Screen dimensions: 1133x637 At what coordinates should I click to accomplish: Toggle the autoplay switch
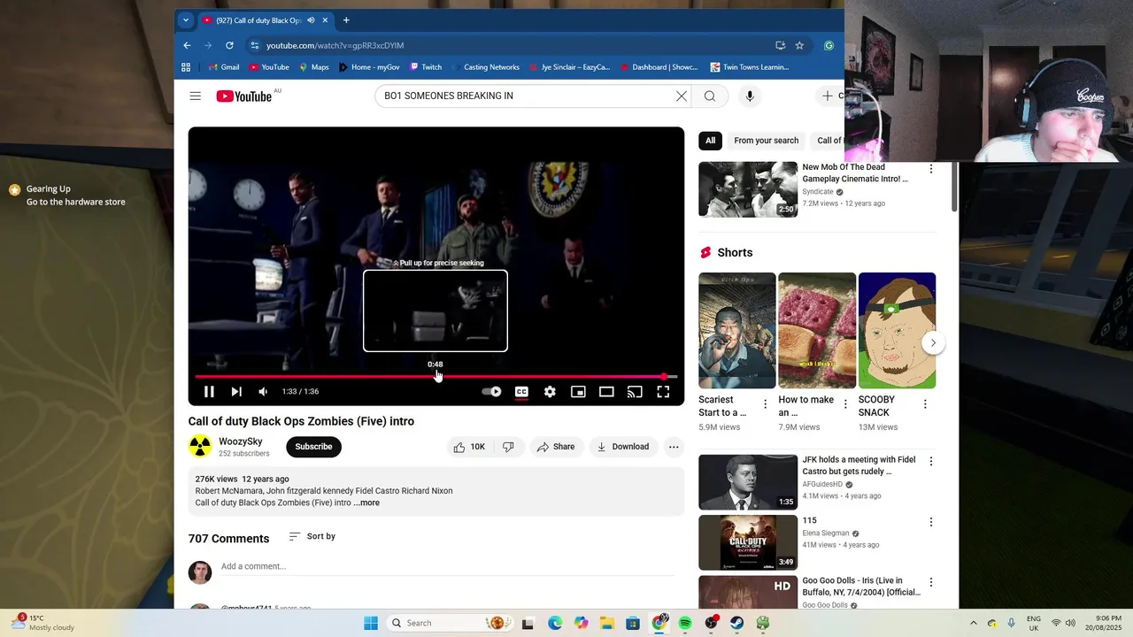491,392
